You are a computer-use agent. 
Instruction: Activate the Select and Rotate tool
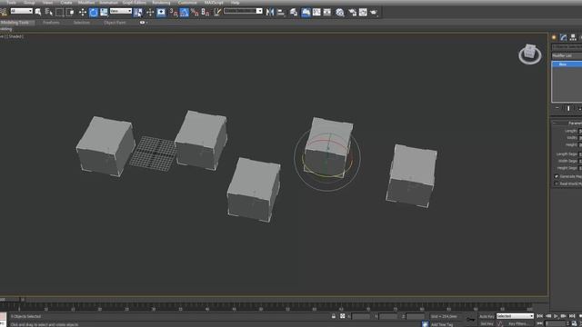click(x=93, y=12)
